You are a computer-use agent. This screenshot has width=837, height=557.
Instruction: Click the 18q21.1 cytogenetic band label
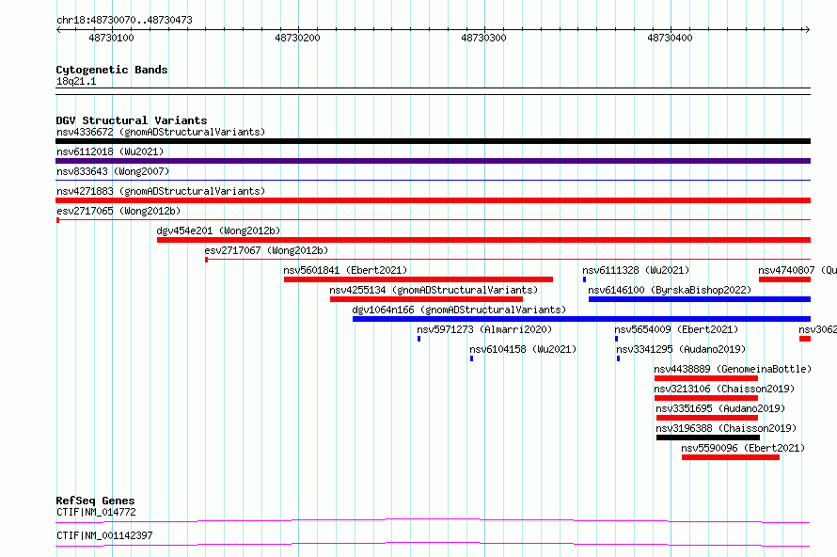pos(76,81)
